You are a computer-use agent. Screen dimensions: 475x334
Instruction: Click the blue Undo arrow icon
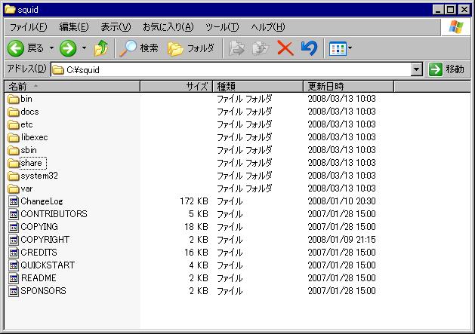[310, 48]
